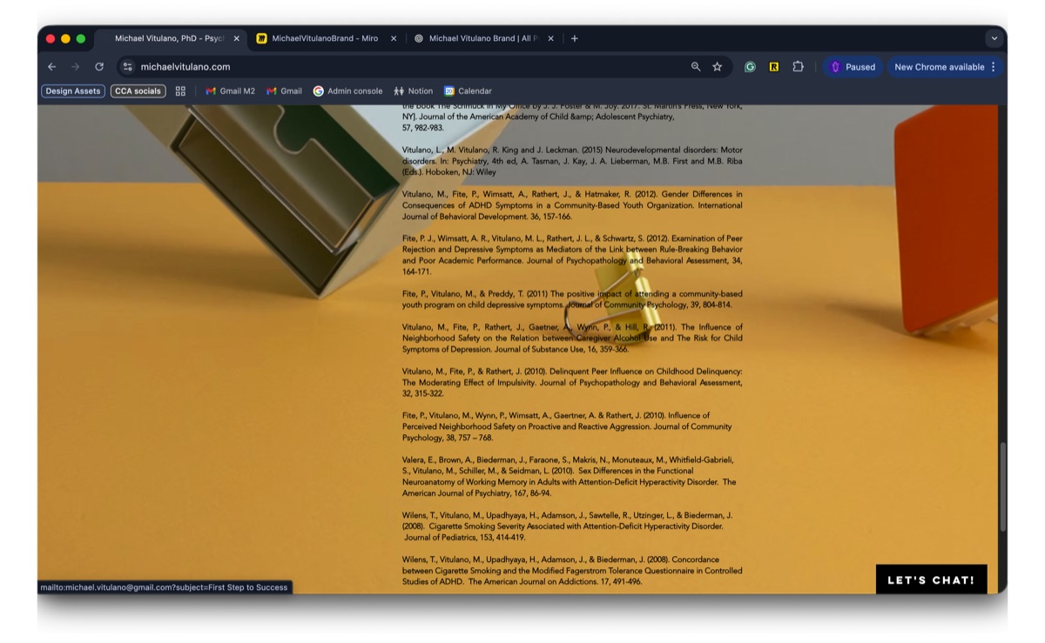
Task: Close the Michael Vitulano, PhD tab
Action: pos(236,38)
